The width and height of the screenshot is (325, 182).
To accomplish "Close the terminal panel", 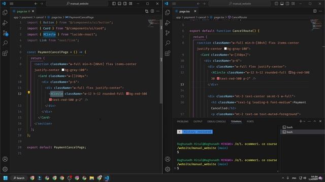I will pos(320,121).
